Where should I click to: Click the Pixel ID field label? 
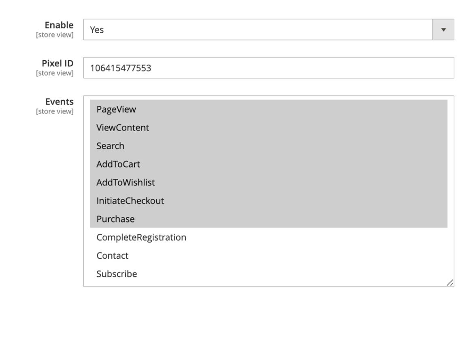[58, 63]
